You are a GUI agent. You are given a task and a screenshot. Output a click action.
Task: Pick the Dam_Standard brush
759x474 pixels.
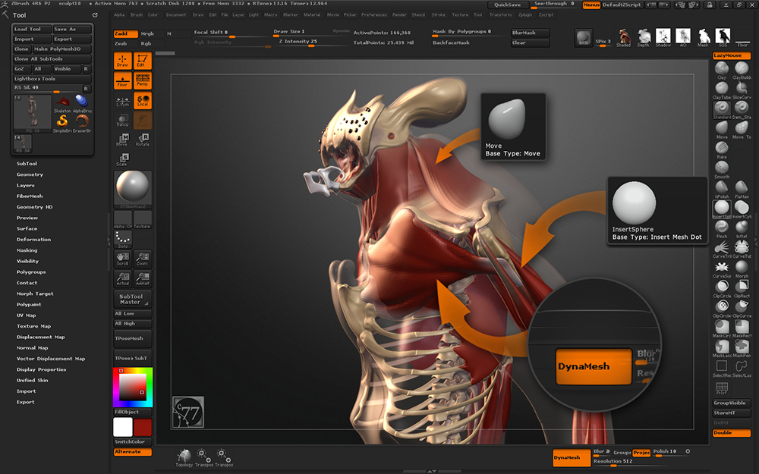742,110
